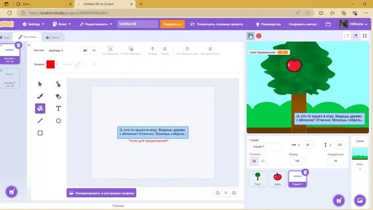Add a new costume with cat button
This screenshot has height=210, width=373.
[12, 192]
